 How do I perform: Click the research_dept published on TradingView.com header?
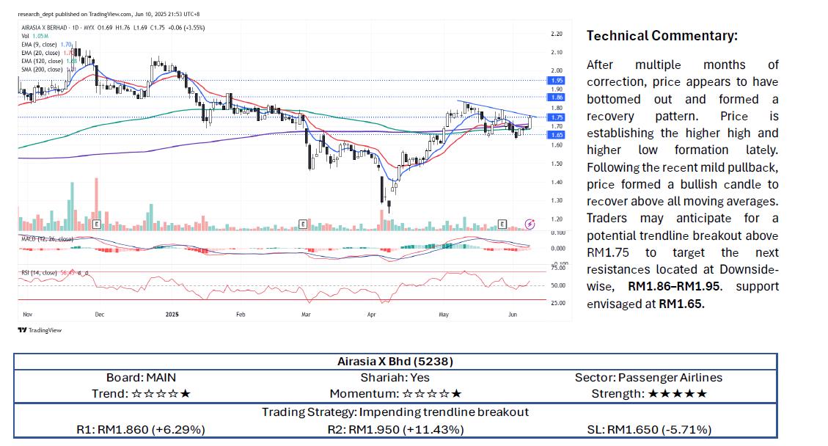pyautogui.click(x=109, y=14)
